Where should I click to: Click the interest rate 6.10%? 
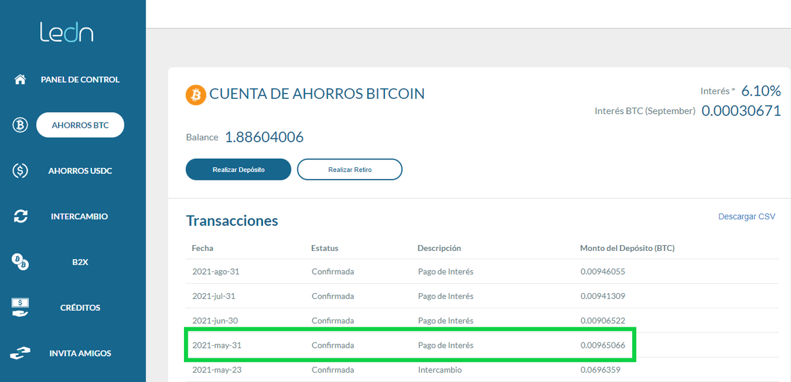pyautogui.click(x=761, y=91)
